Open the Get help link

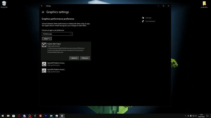[x=148, y=18]
